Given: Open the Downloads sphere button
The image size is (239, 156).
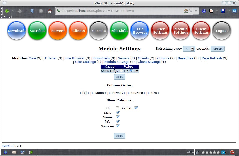Looking at the screenshot, I should tap(17, 31).
